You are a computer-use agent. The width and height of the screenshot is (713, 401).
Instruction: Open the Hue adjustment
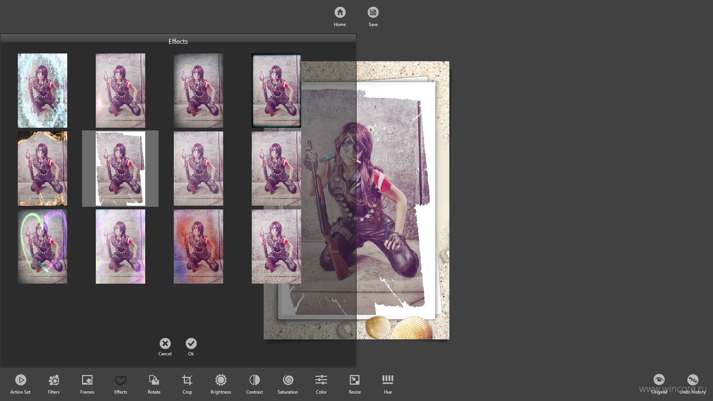[388, 384]
